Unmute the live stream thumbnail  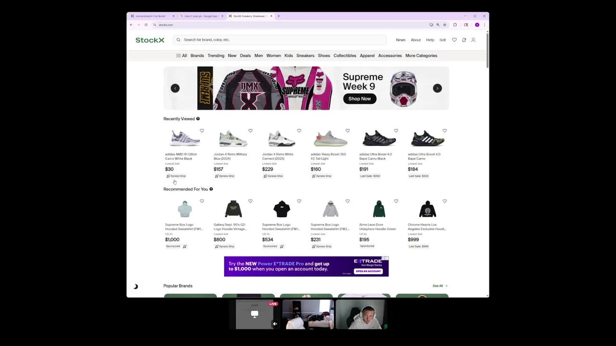275,324
